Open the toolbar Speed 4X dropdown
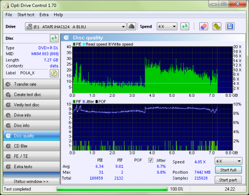 tap(167, 26)
